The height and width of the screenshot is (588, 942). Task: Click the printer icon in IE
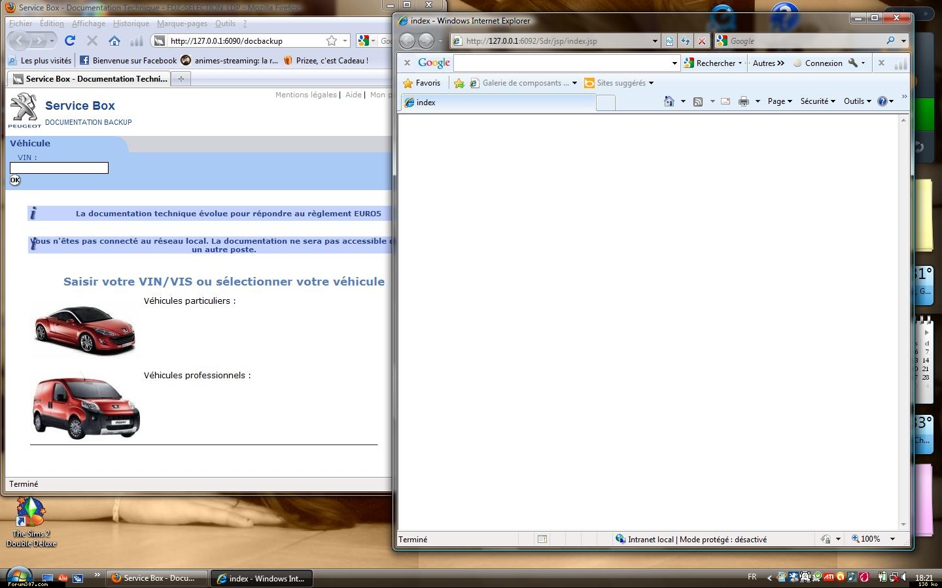744,101
